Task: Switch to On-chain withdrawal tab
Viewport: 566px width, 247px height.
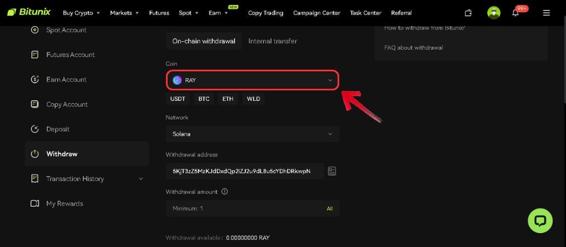Action: (204, 41)
